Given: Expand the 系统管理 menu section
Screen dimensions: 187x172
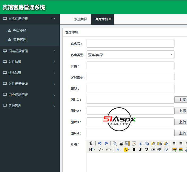Looking at the screenshot, I should (x=30, y=106).
